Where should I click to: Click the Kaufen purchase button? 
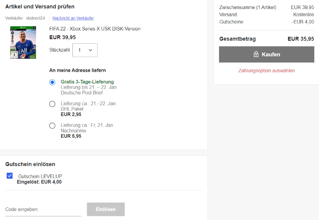pos(266,54)
